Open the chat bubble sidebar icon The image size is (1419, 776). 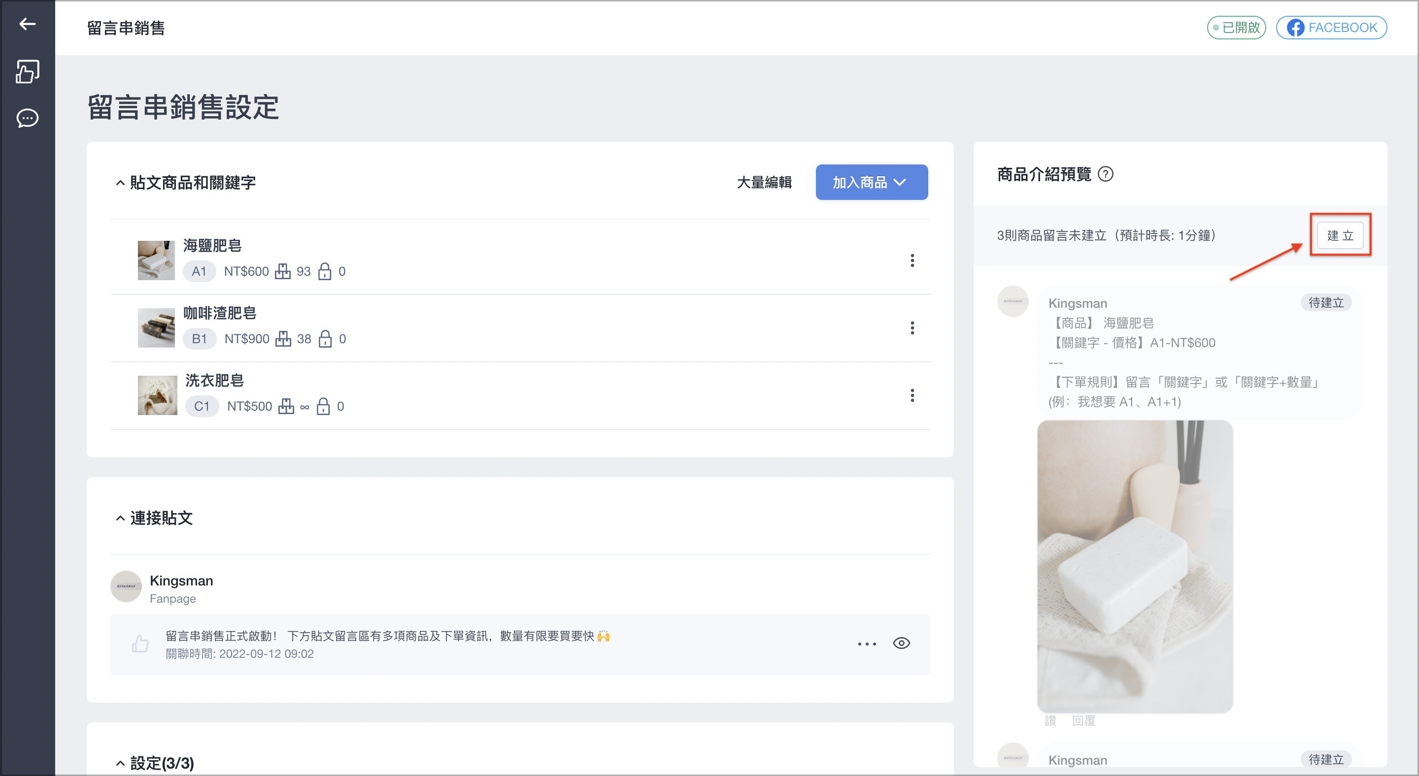pyautogui.click(x=27, y=118)
